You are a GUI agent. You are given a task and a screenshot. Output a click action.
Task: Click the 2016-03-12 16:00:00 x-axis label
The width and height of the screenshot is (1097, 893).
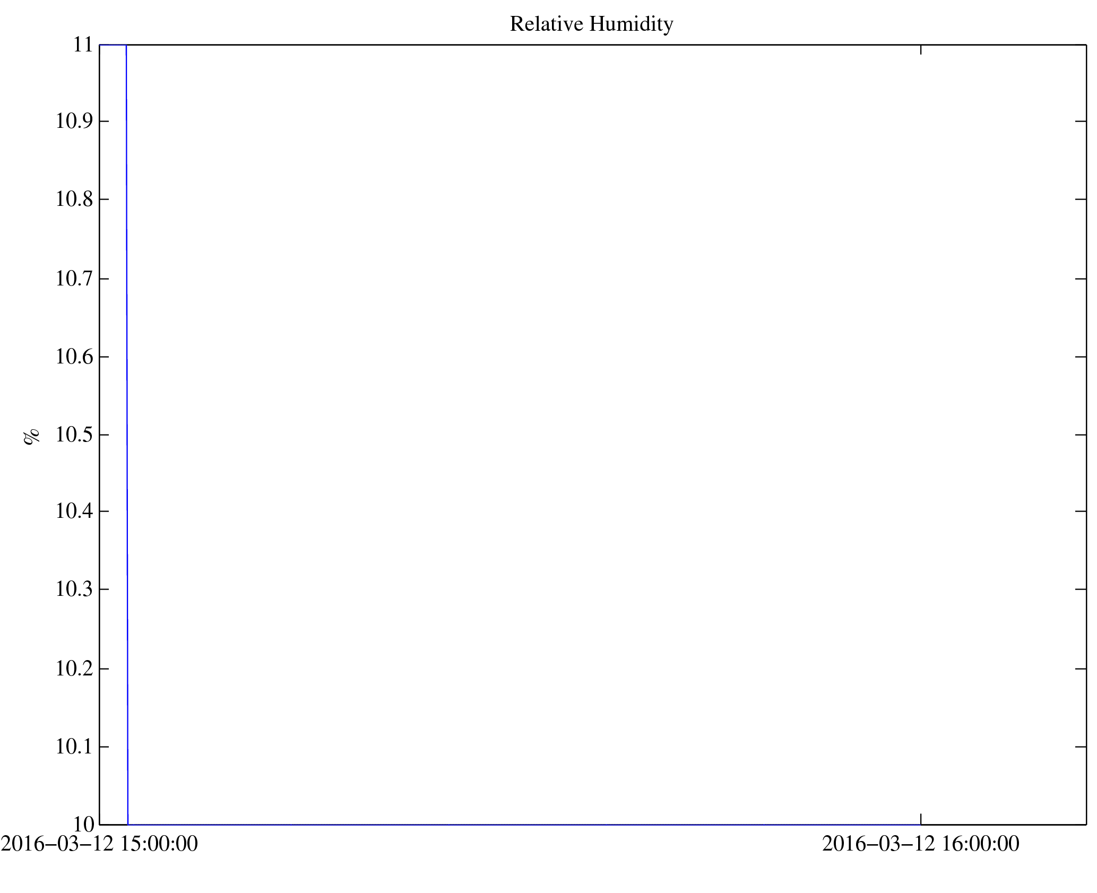coord(920,844)
